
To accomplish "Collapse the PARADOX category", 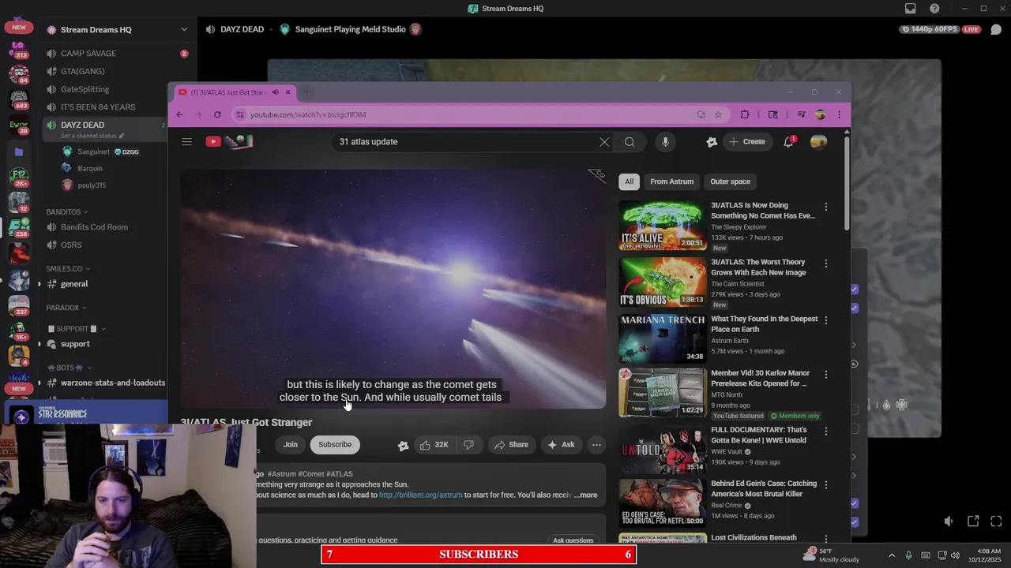I will [66, 308].
